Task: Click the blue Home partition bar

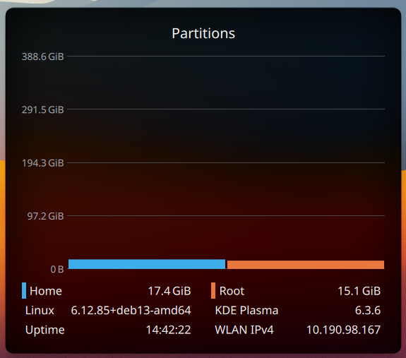Action: [147, 264]
